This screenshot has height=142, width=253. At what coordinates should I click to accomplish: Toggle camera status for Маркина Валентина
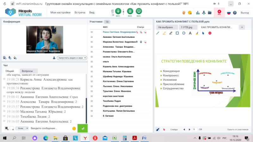(x=141, y=42)
